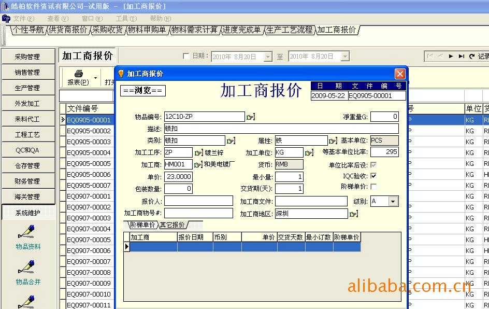Open the start date dropdown
Screen dimensions: 489x309
click(268, 57)
